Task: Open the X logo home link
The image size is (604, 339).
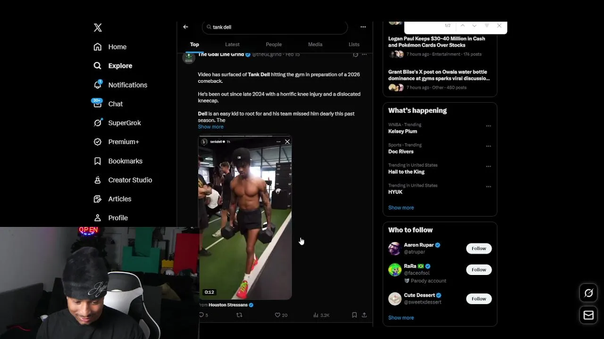Action: [x=98, y=27]
